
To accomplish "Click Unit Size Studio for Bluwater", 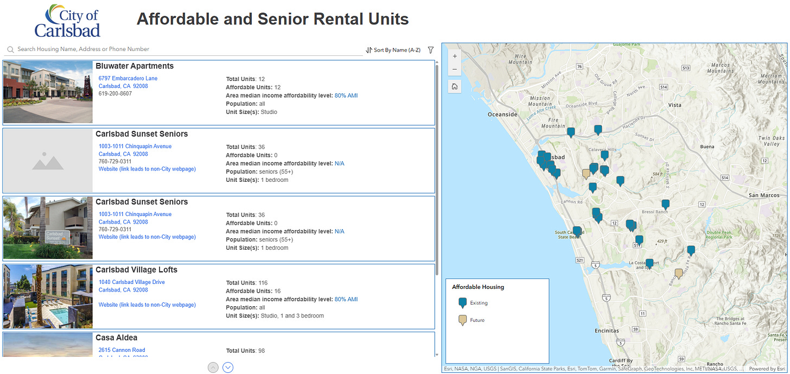I will click(x=252, y=112).
